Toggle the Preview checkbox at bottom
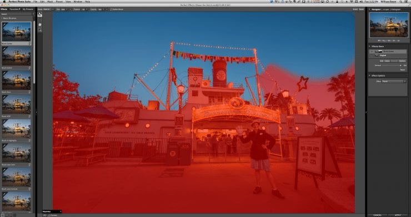This screenshot has height=217, width=411. tap(49, 215)
